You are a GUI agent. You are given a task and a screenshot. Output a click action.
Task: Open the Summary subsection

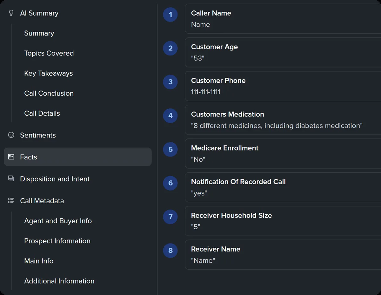(x=39, y=33)
